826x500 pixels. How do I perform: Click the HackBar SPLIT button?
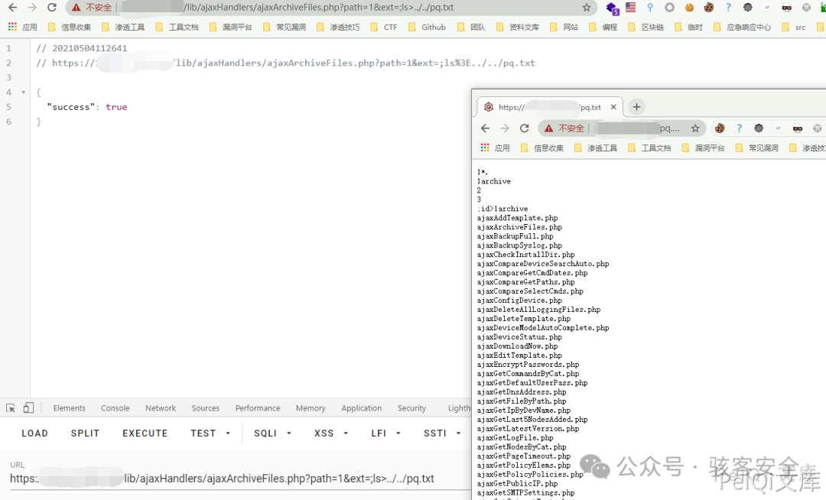click(86, 433)
